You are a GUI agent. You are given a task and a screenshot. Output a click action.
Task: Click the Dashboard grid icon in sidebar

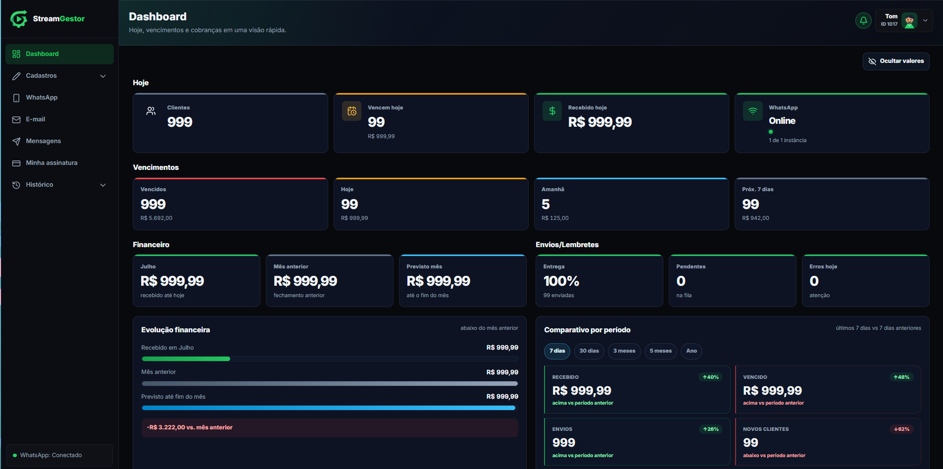pos(16,54)
